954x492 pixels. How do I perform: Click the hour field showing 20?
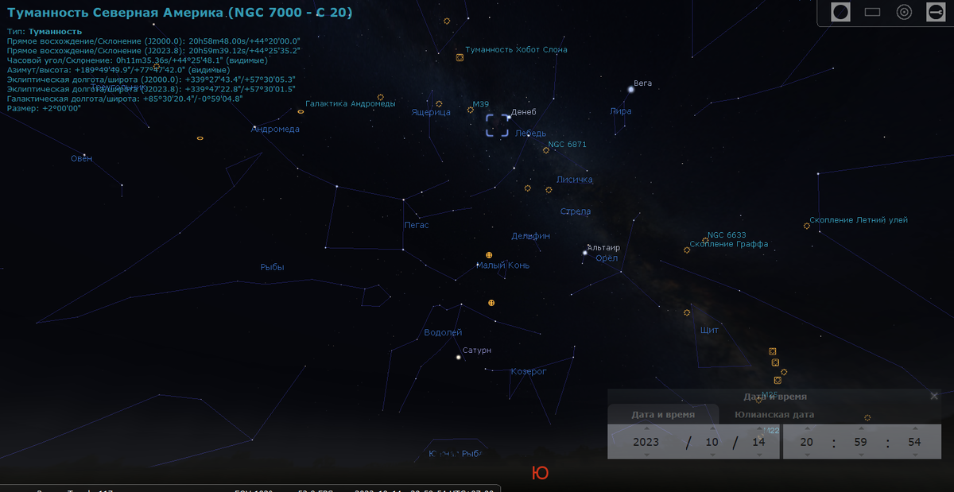[807, 442]
